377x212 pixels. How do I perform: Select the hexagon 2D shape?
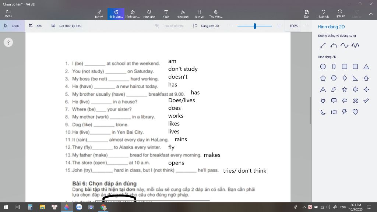pyautogui.click(x=334, y=78)
